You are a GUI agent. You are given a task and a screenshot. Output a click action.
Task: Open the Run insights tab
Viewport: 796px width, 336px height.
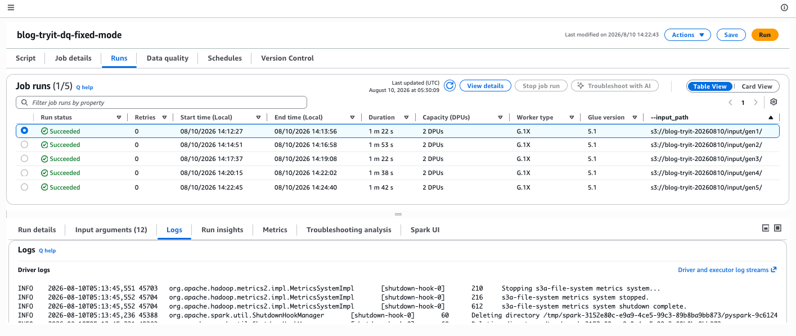click(222, 230)
